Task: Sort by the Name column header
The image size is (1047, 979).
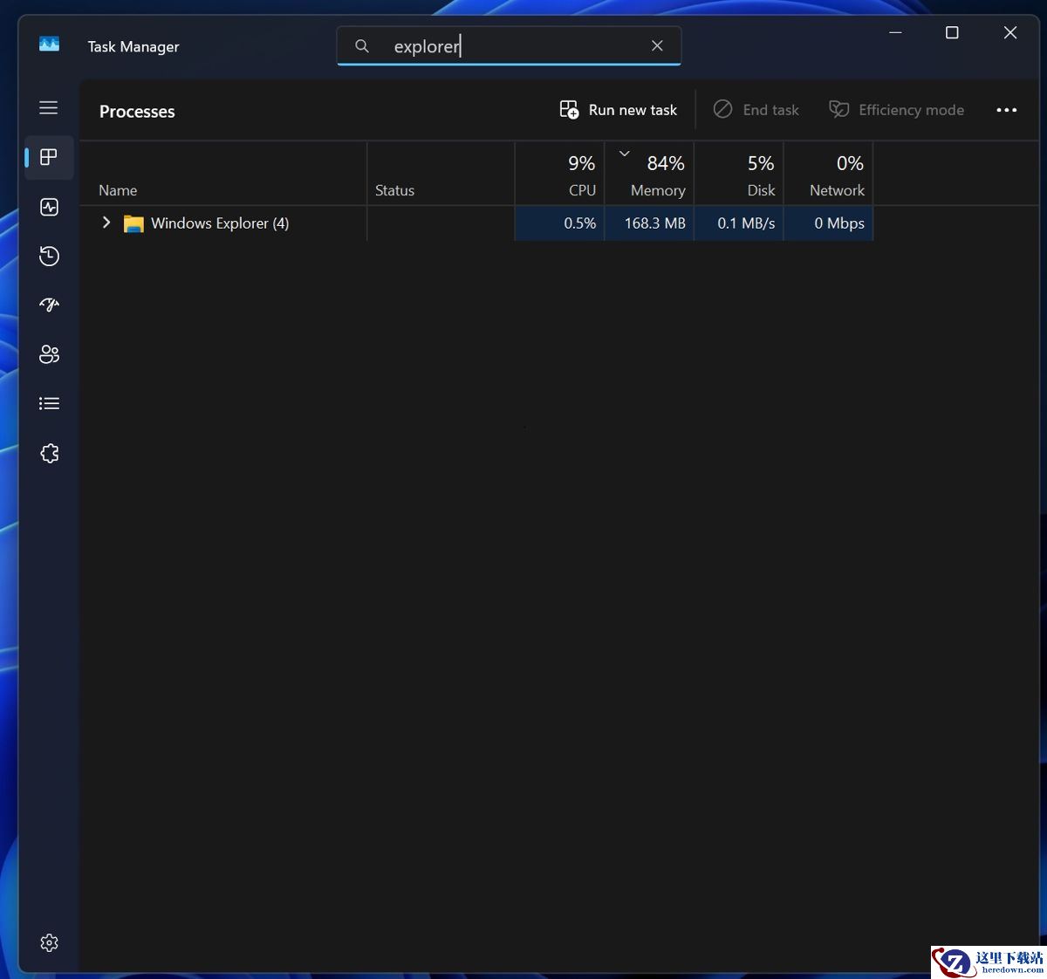Action: 118,190
